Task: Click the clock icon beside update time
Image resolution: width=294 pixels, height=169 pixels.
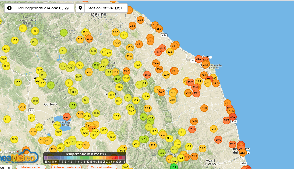Action: 9,8
